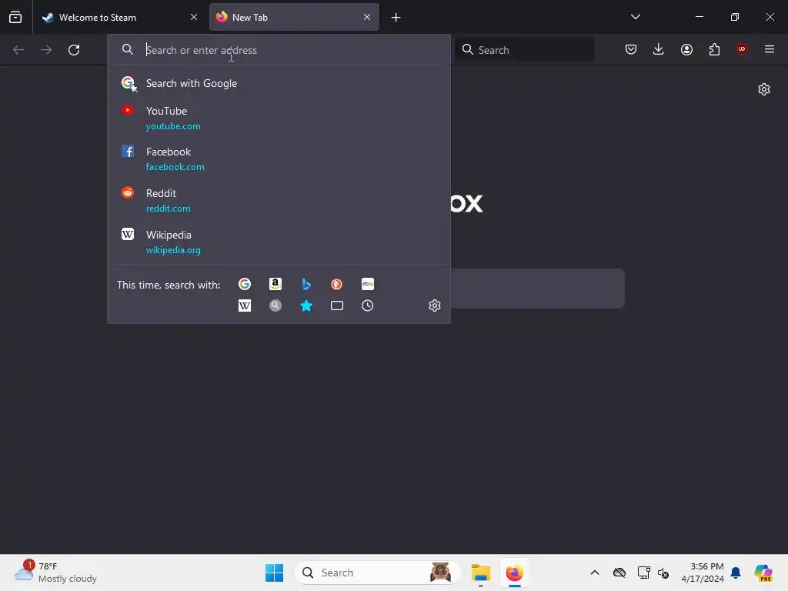Search open tabs using the rectangle icon
This screenshot has width=788, height=591.
point(337,306)
